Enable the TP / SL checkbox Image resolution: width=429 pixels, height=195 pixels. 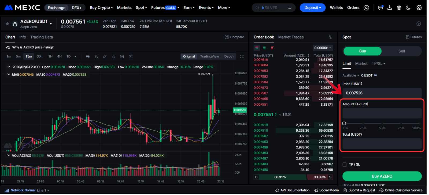345,165
